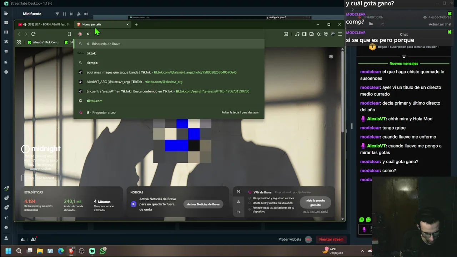Click Actualizar chat in the chat panel
The image size is (457, 257).
(440, 24)
